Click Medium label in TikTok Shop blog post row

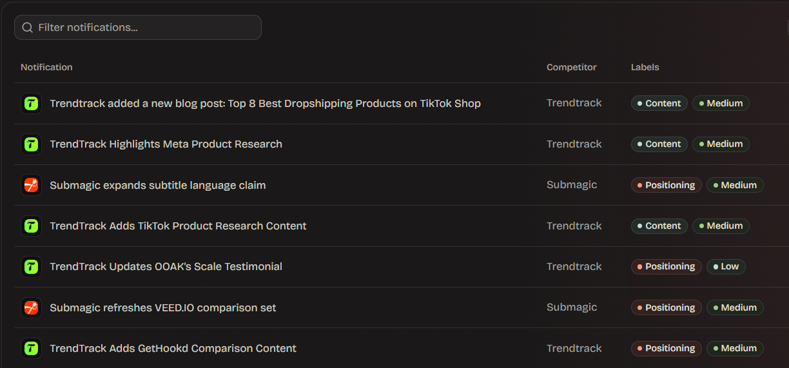721,103
